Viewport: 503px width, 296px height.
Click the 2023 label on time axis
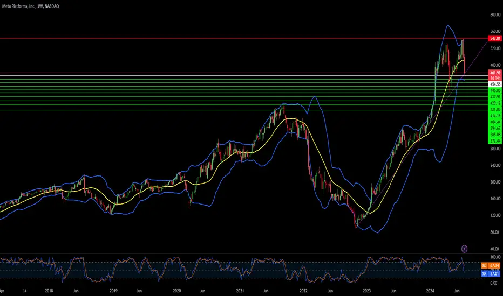366,291
